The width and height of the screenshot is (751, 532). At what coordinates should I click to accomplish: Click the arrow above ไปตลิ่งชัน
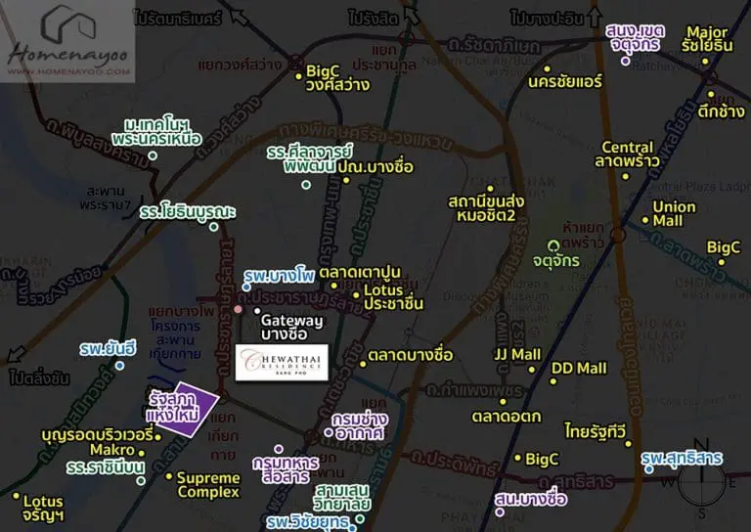coord(18,354)
